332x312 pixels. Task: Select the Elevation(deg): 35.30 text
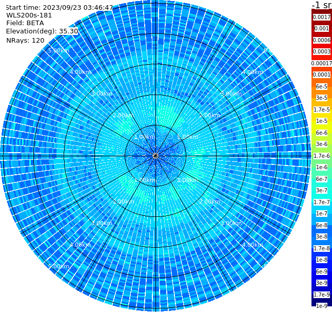click(x=42, y=31)
